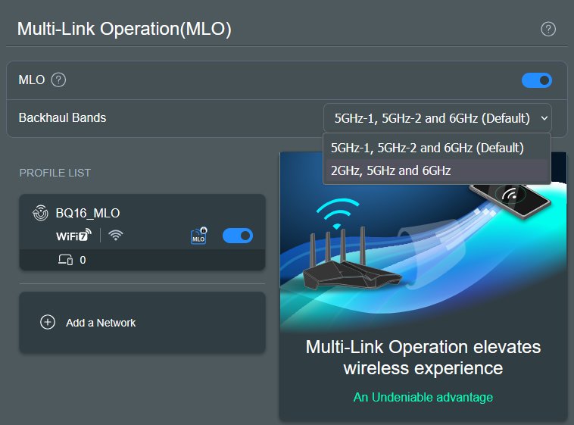The image size is (574, 425).
Task: Open help for Multi-Link Operation page
Action: point(548,30)
